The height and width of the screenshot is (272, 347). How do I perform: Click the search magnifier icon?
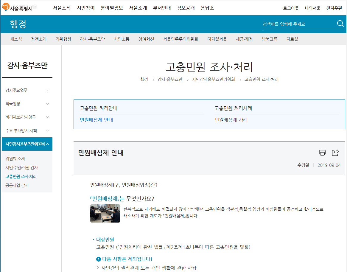tap(340, 24)
